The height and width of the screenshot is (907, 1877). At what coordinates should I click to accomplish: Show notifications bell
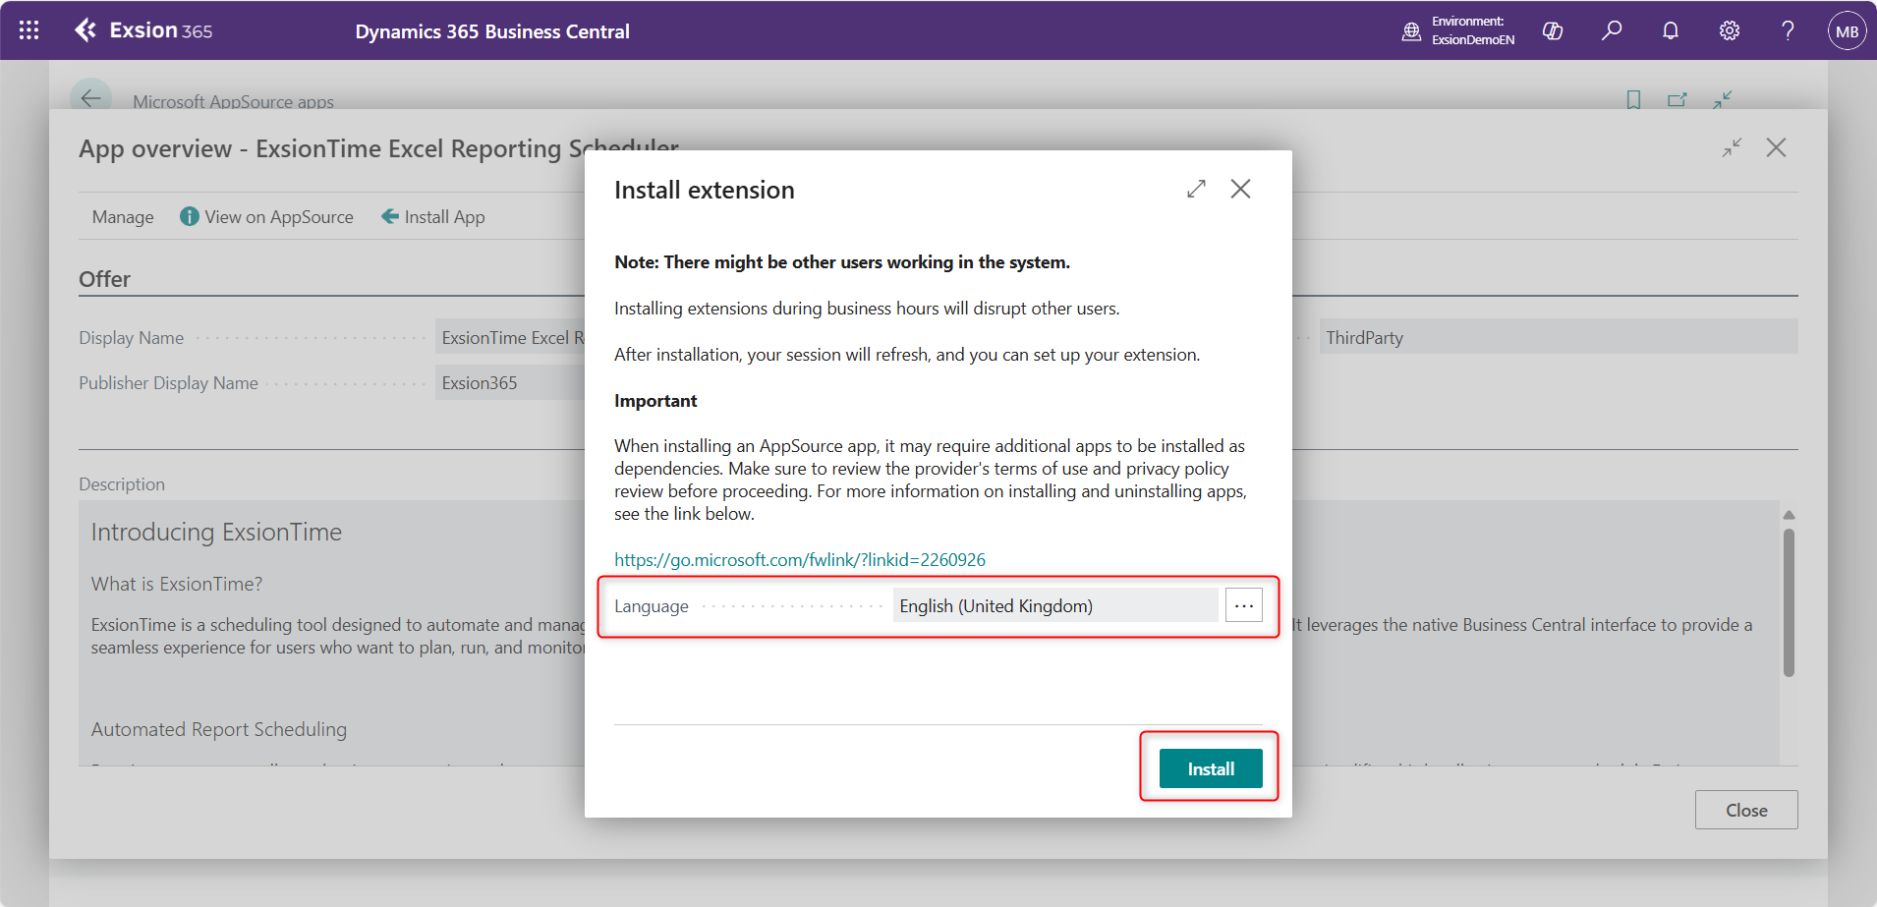click(1671, 30)
